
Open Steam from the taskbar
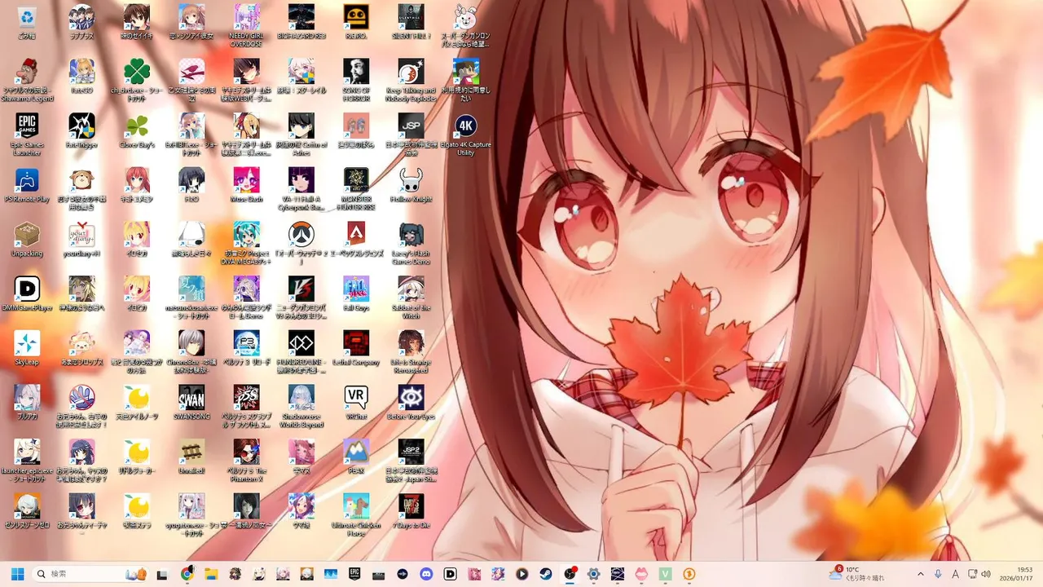point(546,574)
